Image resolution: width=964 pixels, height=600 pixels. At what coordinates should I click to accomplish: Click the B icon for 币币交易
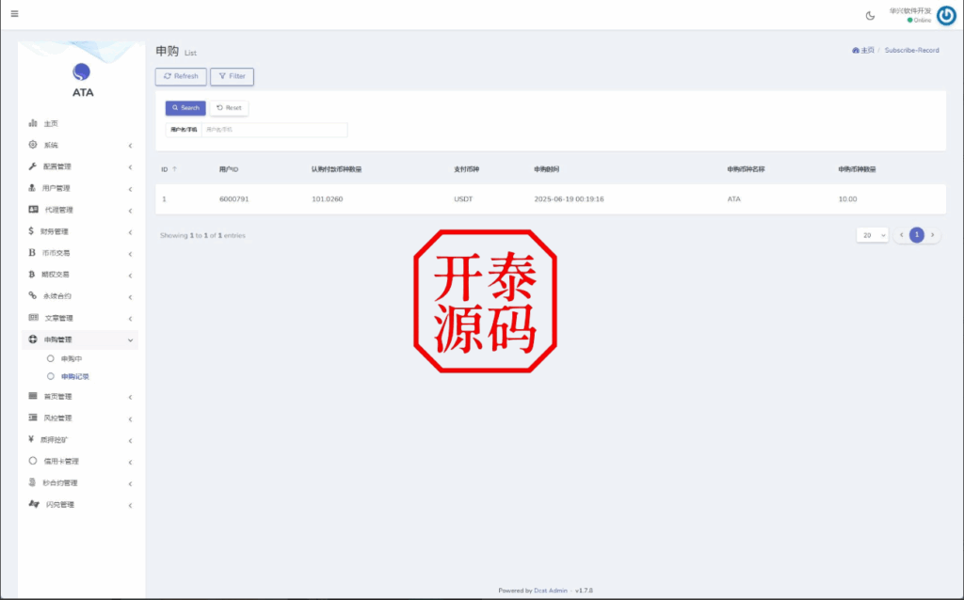tap(32, 252)
